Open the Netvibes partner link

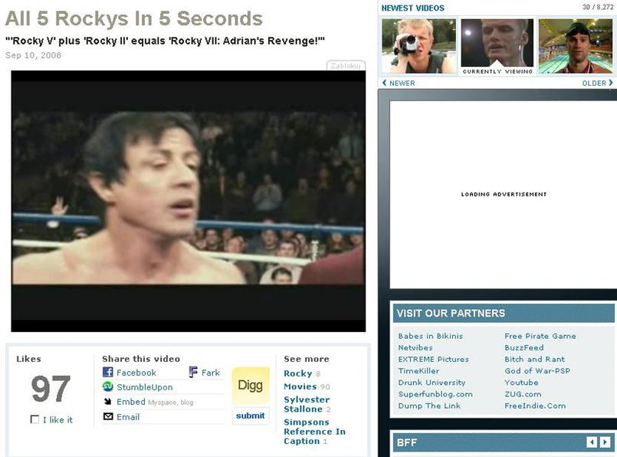415,347
